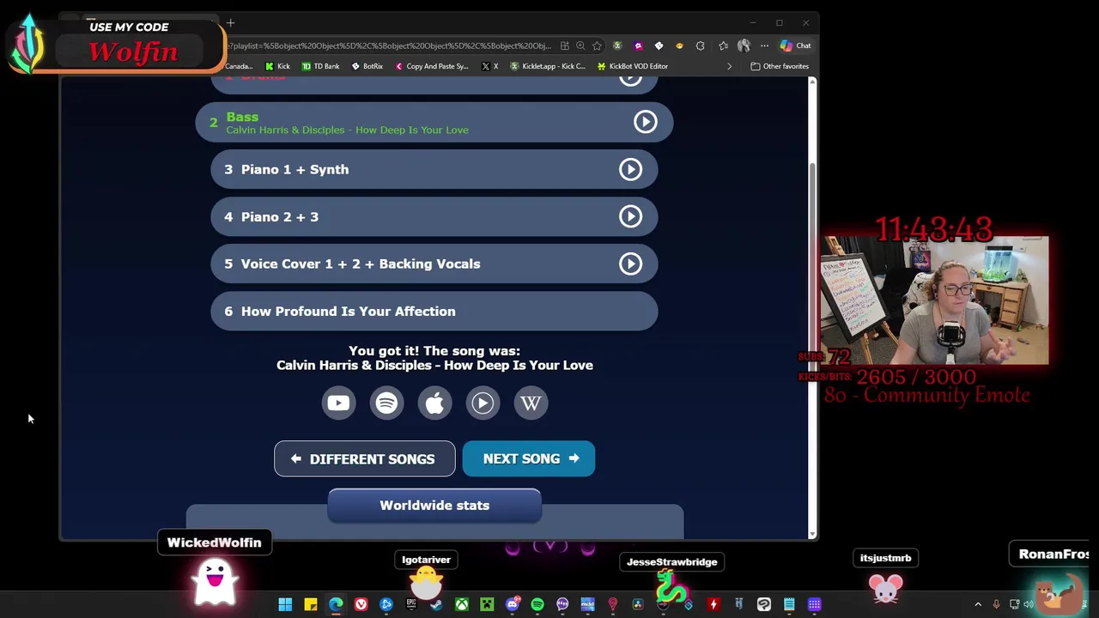
Task: Go to the NEXT SONG
Action: 529,458
